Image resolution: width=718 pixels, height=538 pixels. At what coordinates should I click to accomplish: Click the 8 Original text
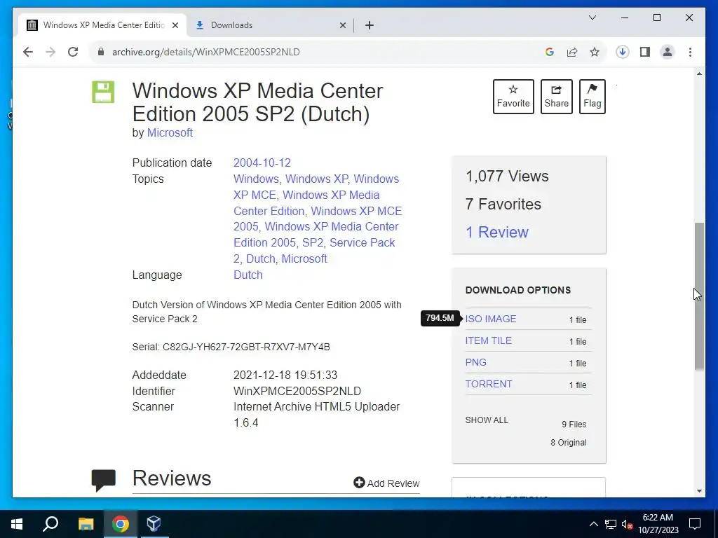[x=568, y=443]
